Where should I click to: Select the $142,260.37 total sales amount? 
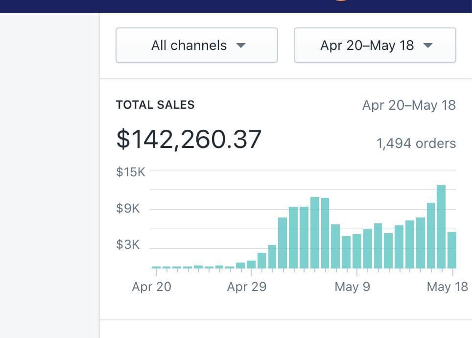tap(189, 139)
